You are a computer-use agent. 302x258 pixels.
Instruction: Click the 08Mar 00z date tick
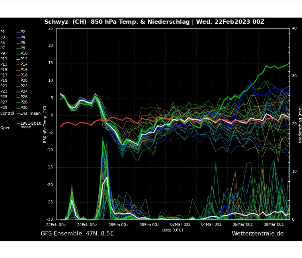coord(274,224)
